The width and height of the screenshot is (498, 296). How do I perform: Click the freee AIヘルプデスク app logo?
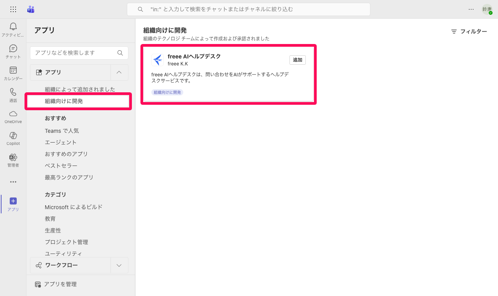tap(158, 60)
